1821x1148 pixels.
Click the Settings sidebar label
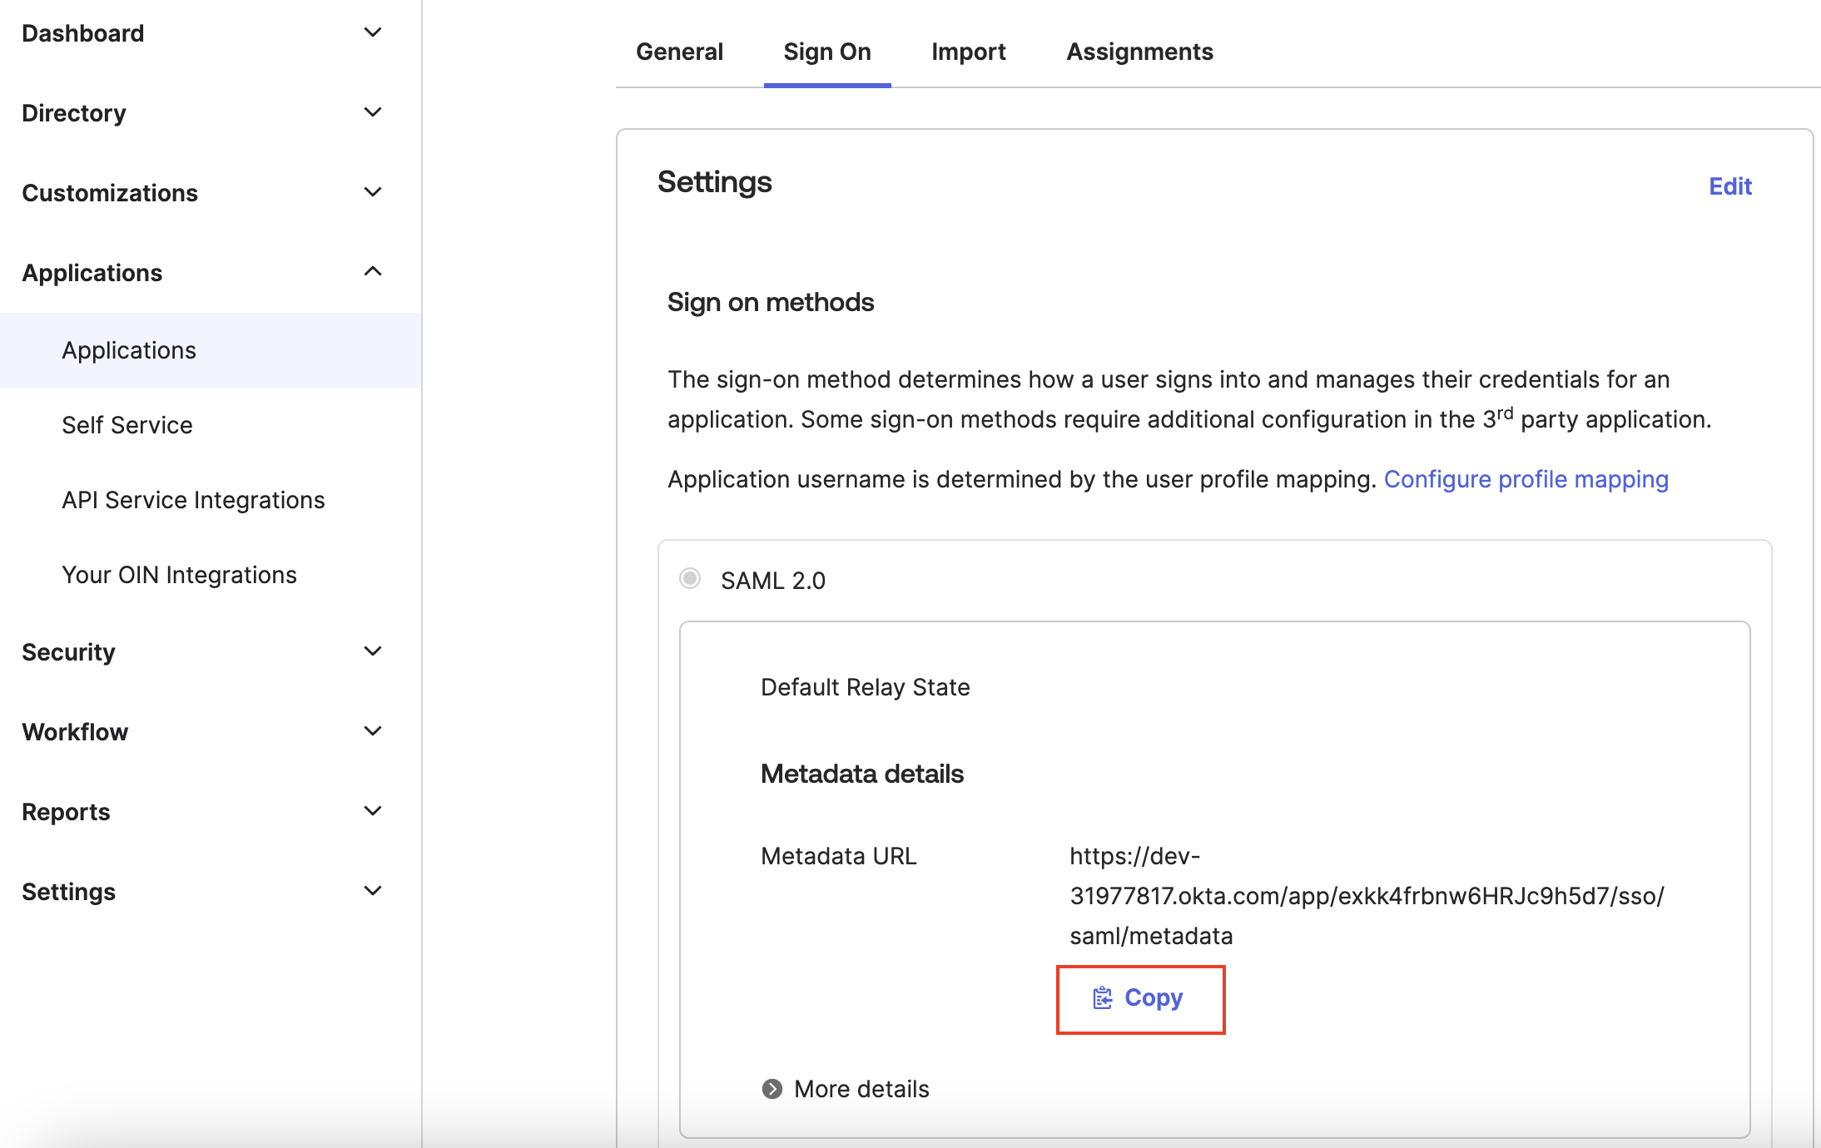click(x=68, y=892)
